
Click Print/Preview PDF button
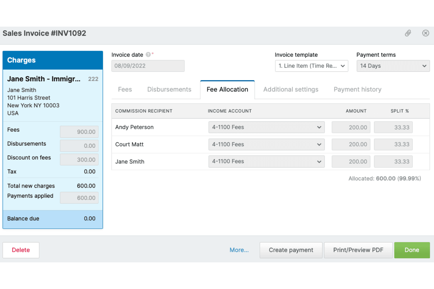click(x=358, y=250)
